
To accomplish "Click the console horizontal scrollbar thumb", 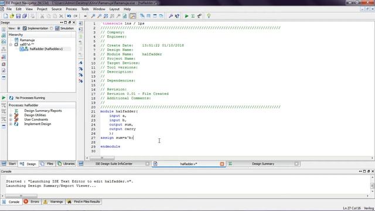I will (21, 196).
